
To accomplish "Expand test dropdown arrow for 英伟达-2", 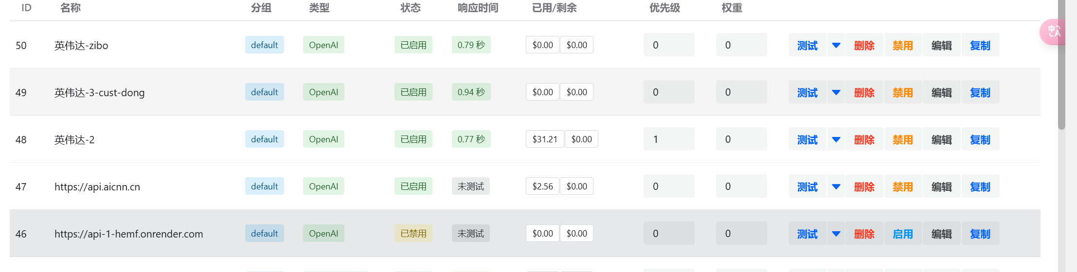I will (836, 139).
